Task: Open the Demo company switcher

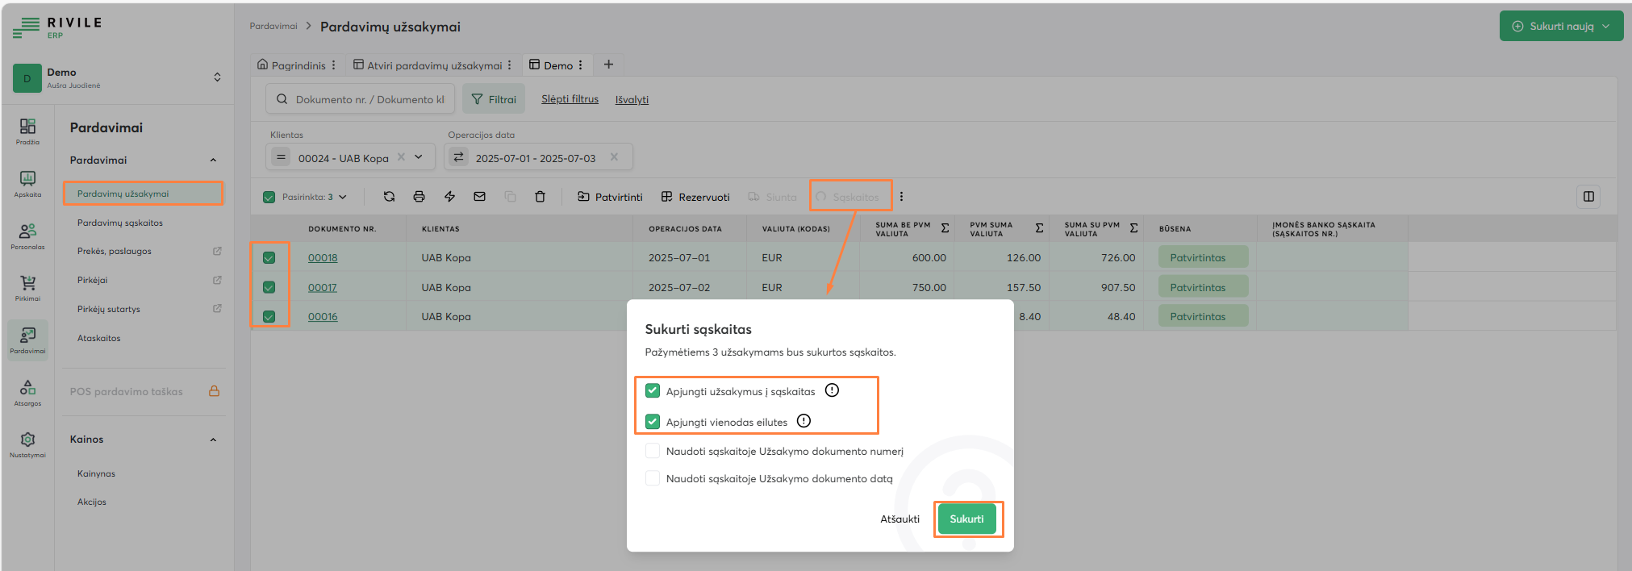Action: pos(216,77)
